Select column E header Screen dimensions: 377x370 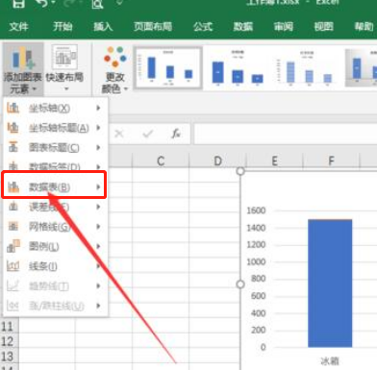click(274, 160)
